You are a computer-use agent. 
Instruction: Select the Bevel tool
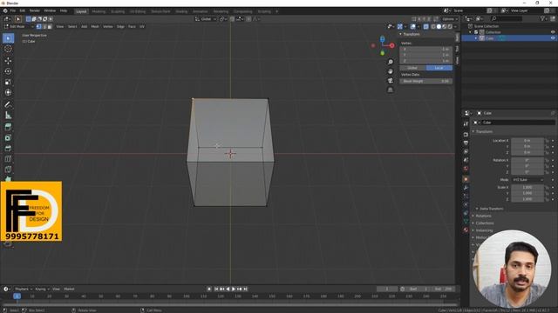coord(8,149)
